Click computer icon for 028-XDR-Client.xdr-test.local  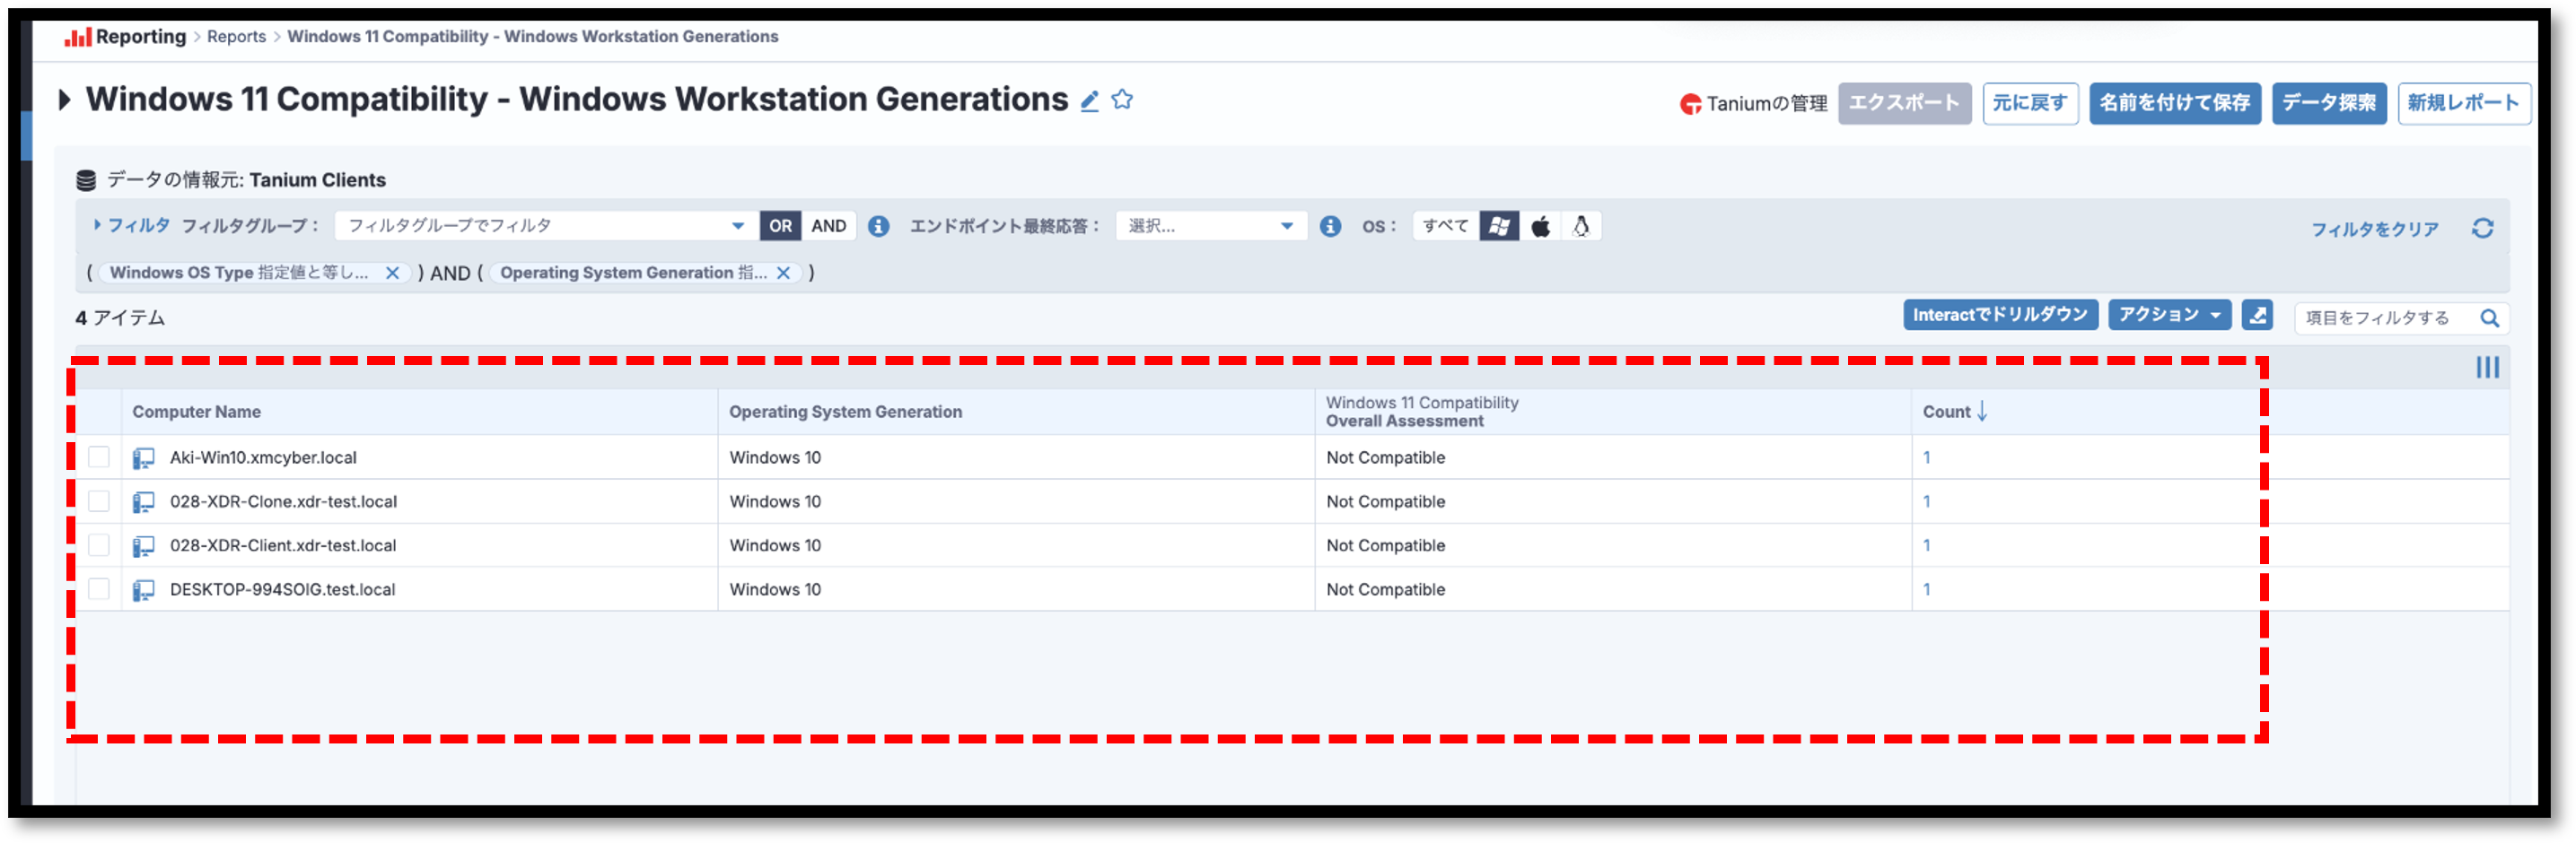point(144,546)
